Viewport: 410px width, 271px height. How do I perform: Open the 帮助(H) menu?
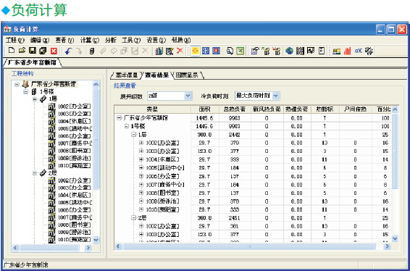coord(181,40)
